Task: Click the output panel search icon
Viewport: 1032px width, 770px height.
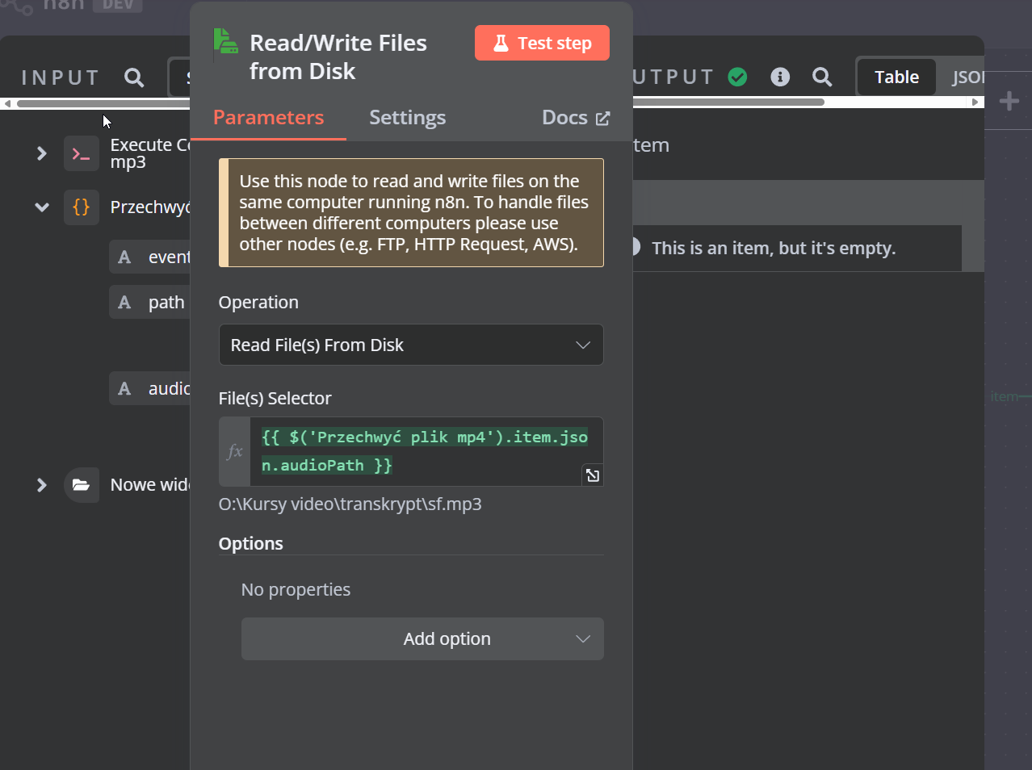Action: pos(822,77)
